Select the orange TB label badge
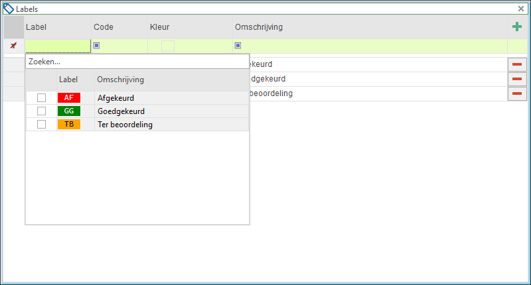 69,124
